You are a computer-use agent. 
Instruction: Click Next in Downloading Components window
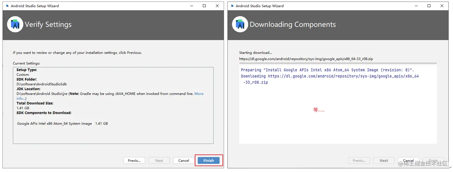click(x=384, y=161)
